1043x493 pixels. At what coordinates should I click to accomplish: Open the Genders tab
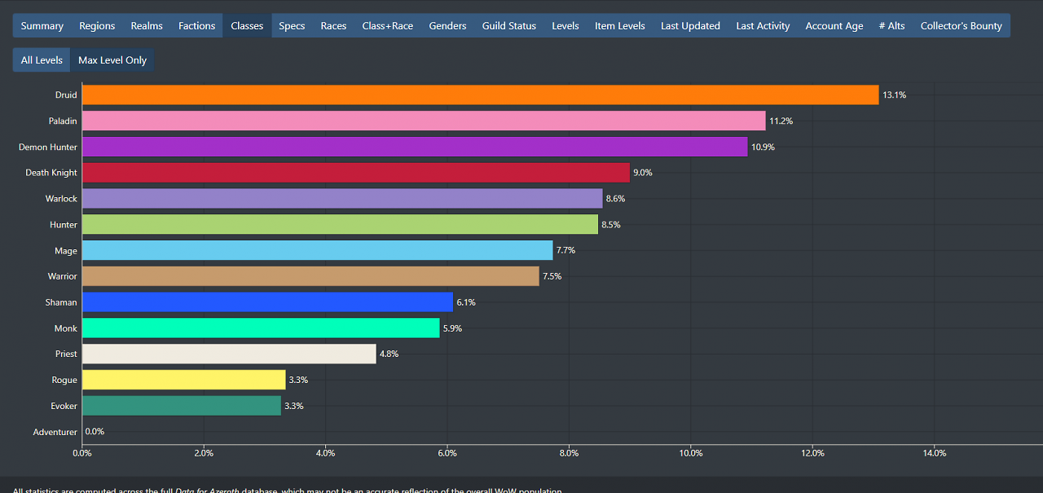[x=447, y=25]
